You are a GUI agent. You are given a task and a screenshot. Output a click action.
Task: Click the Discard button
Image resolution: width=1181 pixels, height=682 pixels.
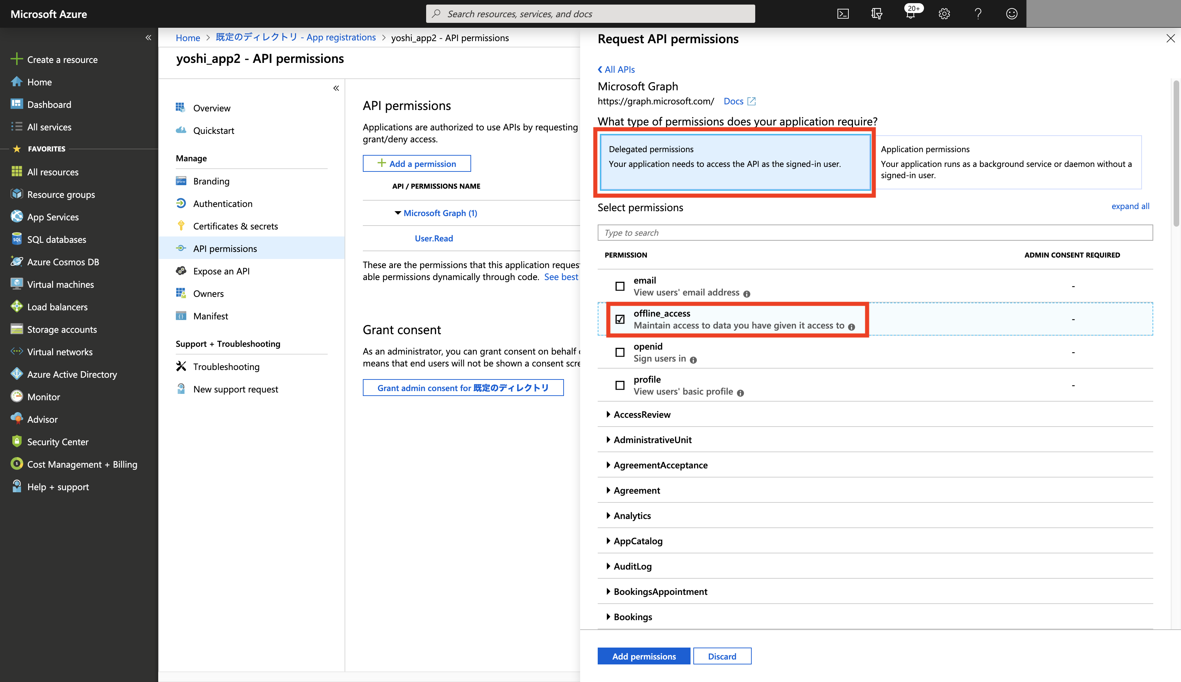tap(722, 656)
